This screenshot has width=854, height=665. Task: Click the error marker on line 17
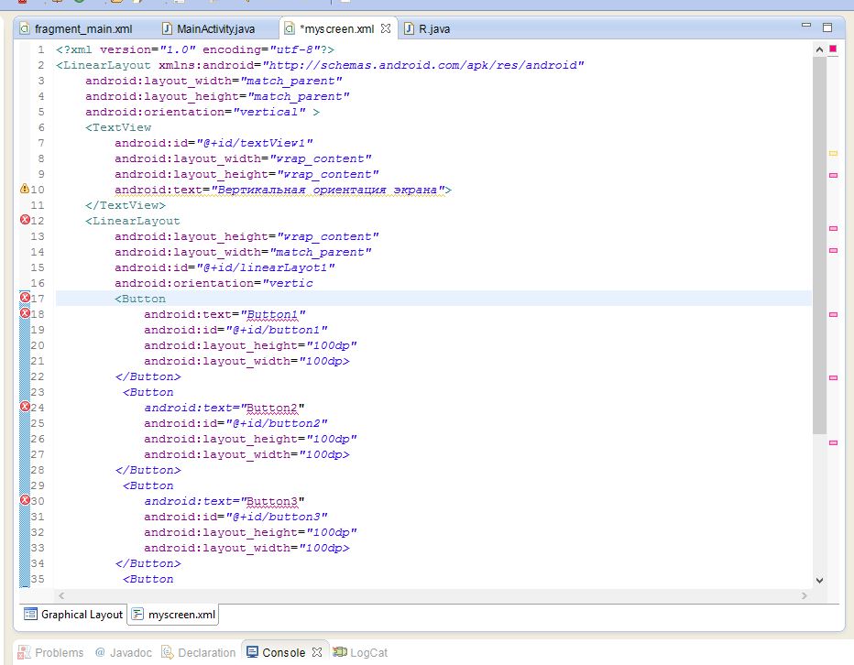click(25, 298)
